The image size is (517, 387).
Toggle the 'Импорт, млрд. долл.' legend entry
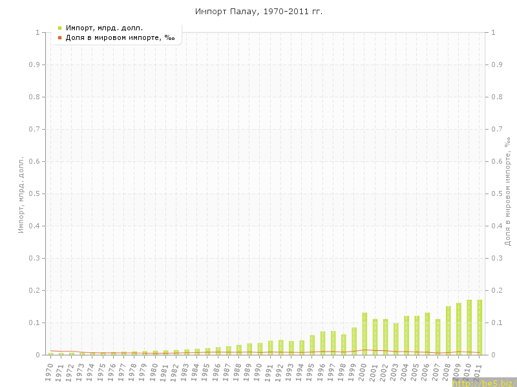[x=104, y=28]
